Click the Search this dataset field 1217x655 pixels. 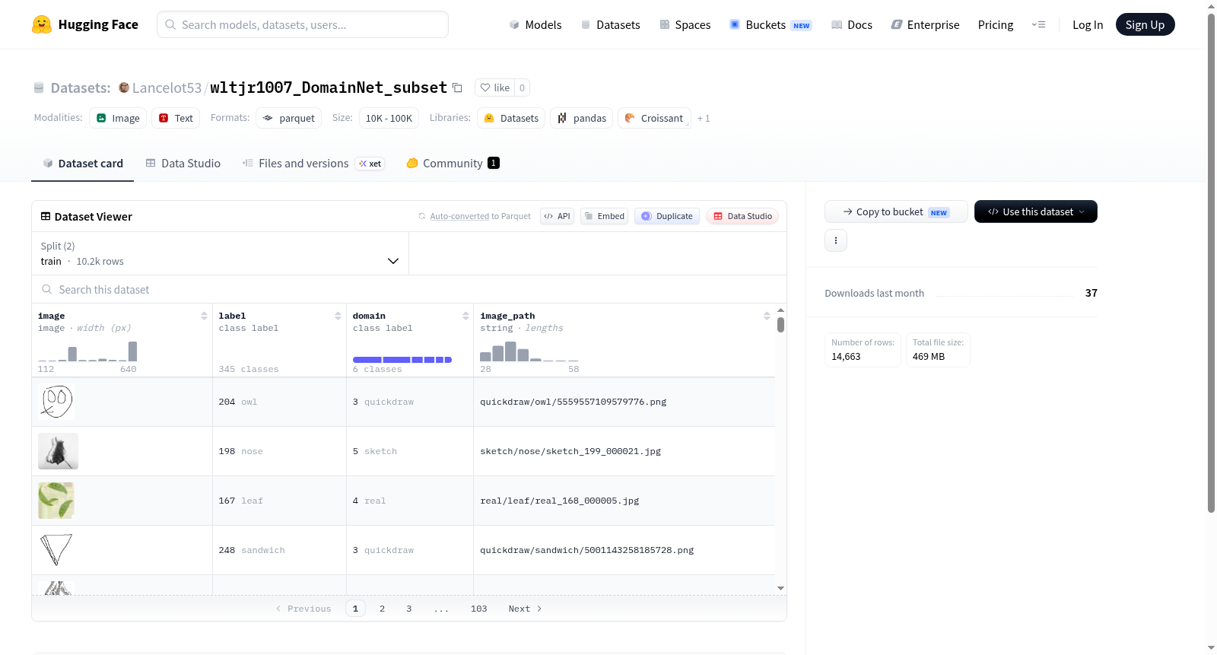tap(409, 290)
